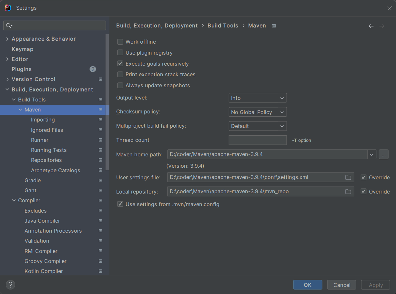Click the settings search field

[55, 26]
